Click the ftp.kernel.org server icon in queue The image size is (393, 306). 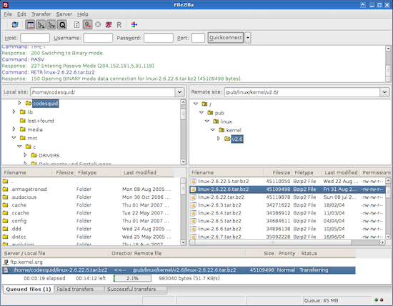point(6,262)
